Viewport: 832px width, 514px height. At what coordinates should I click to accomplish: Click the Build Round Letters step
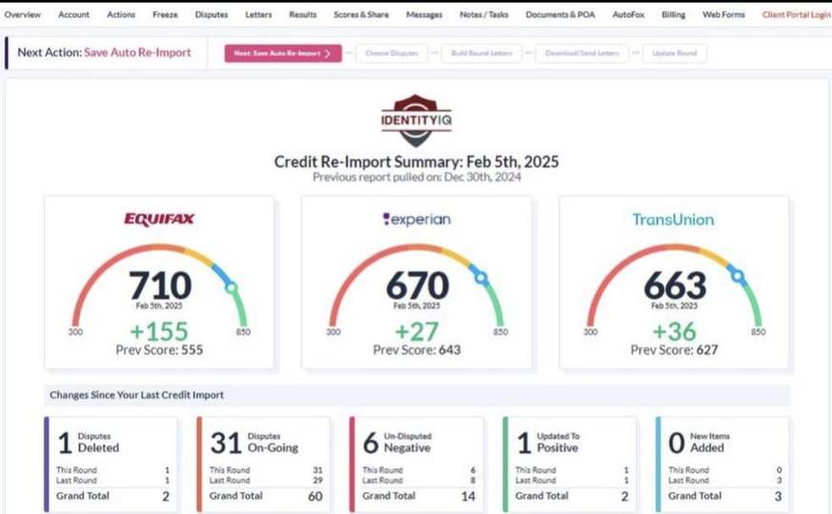point(481,53)
